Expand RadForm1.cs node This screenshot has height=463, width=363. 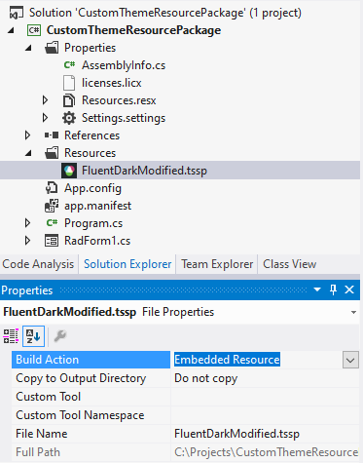point(27,241)
